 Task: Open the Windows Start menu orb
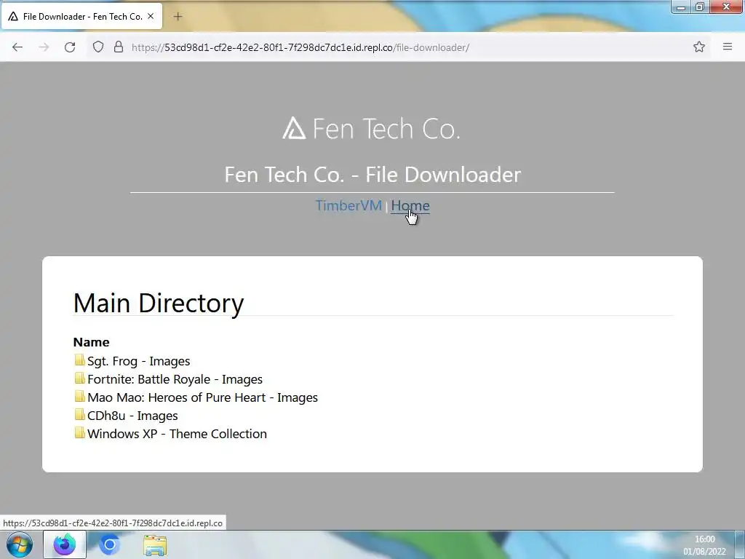pyautogui.click(x=19, y=544)
